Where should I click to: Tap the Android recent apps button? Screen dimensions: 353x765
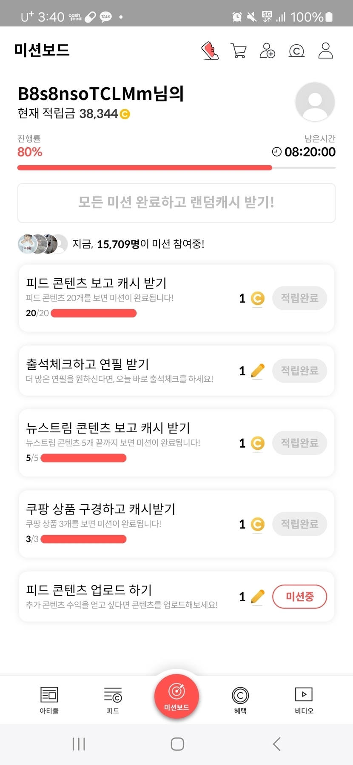79,744
